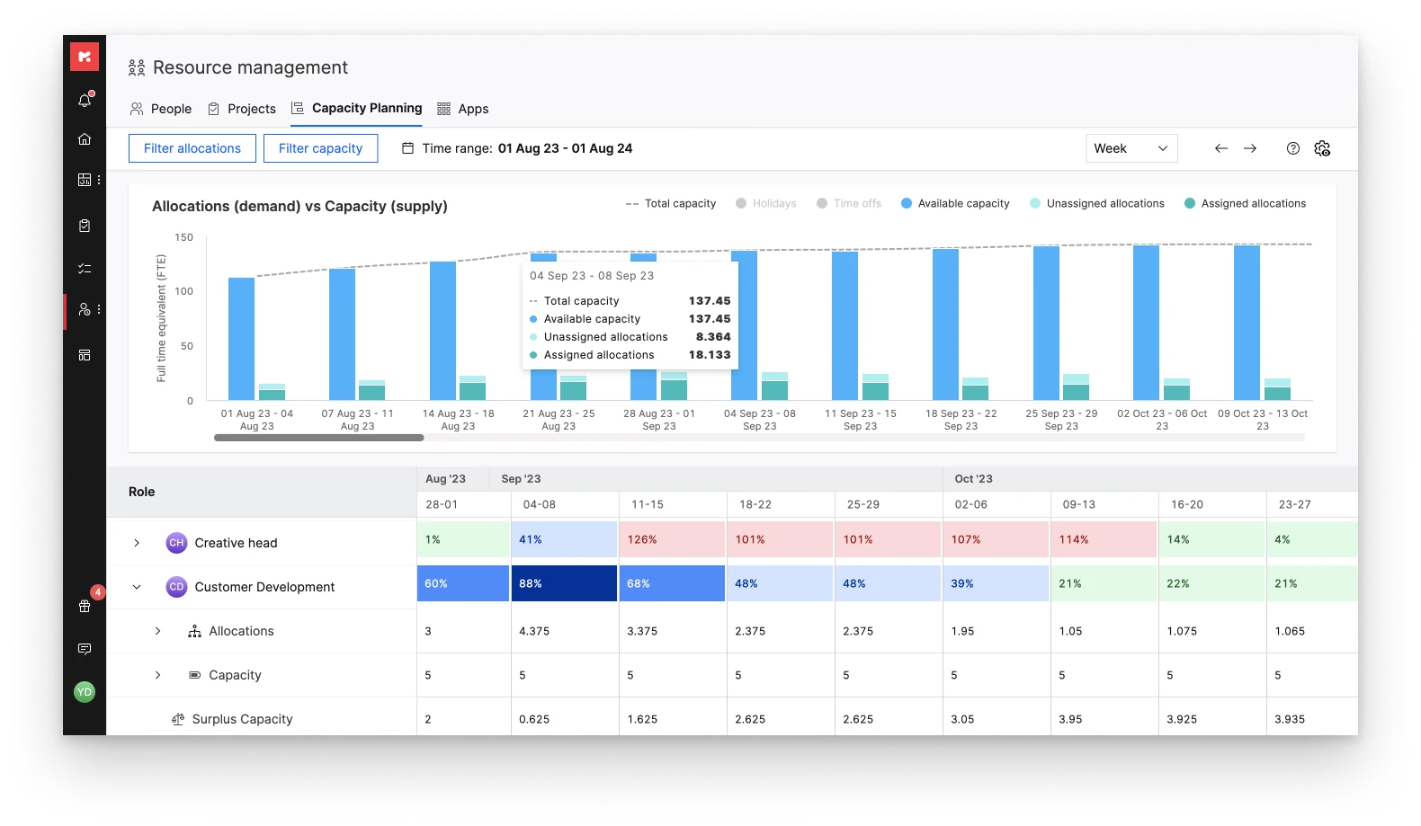Open the dashboard board icon in sidebar
The height and width of the screenshot is (826, 1421).
pyautogui.click(x=85, y=180)
